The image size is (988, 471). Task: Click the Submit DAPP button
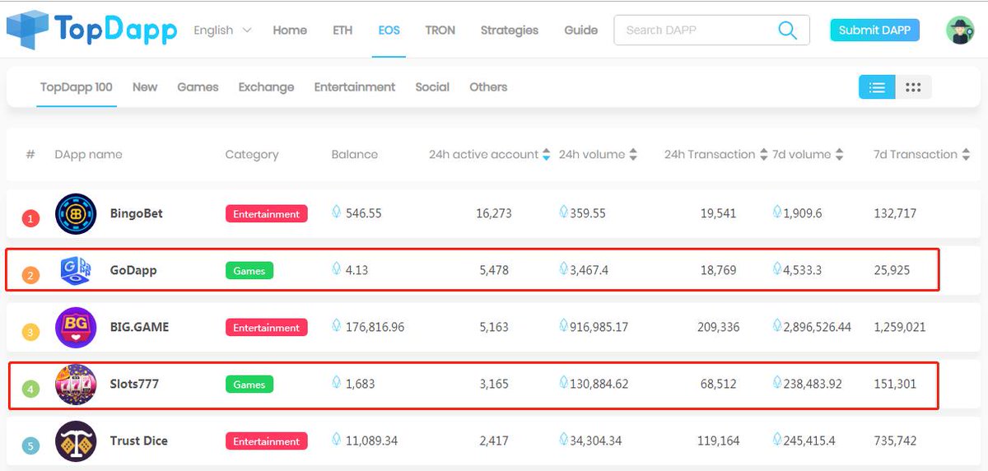pos(874,30)
